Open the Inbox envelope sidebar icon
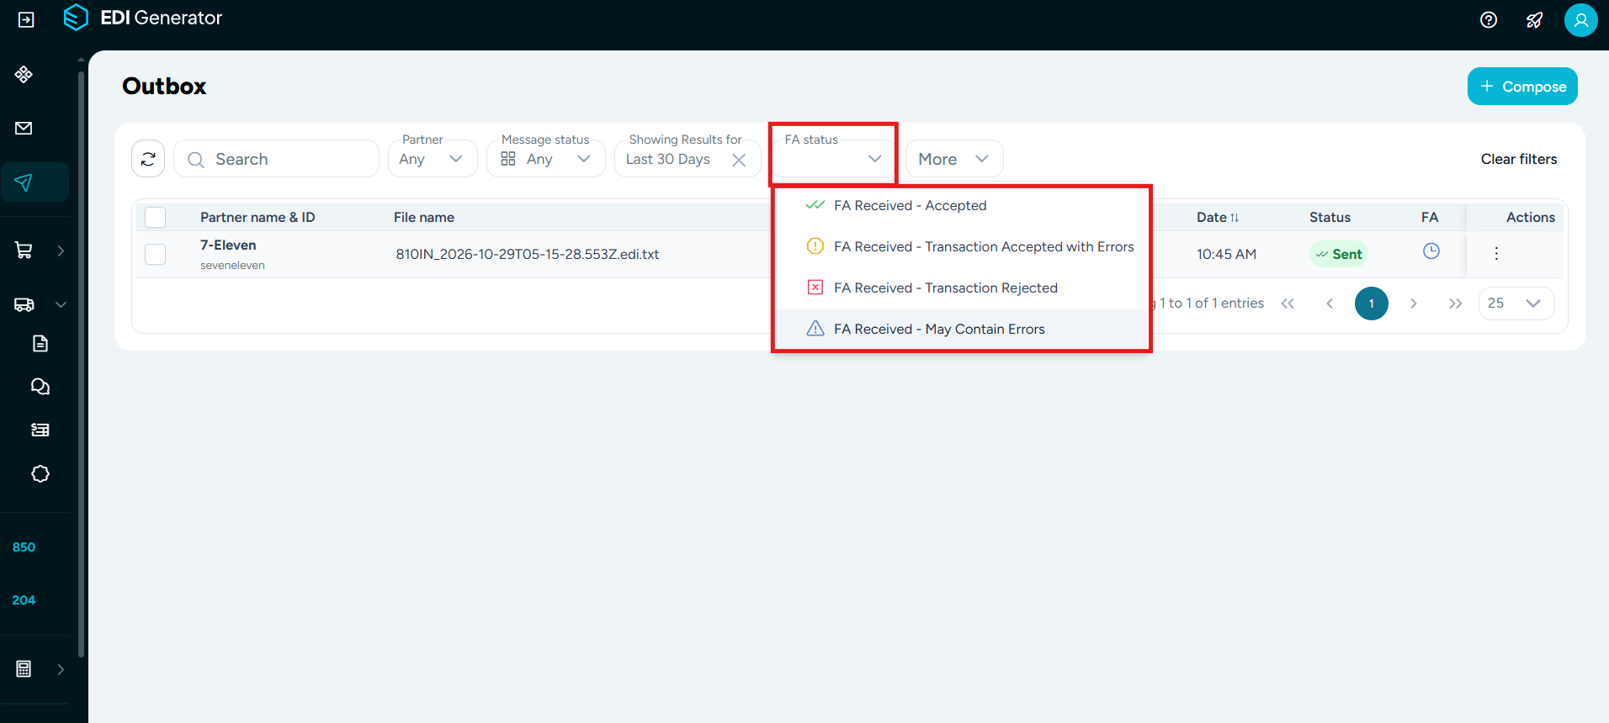Image resolution: width=1609 pixels, height=723 pixels. 24,128
